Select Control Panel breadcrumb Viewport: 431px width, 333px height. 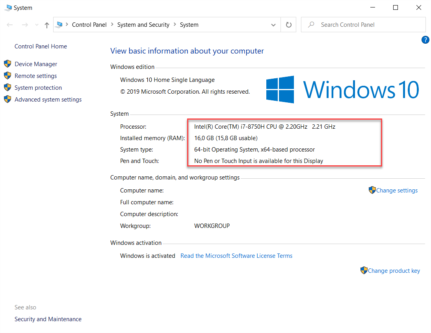click(x=89, y=25)
